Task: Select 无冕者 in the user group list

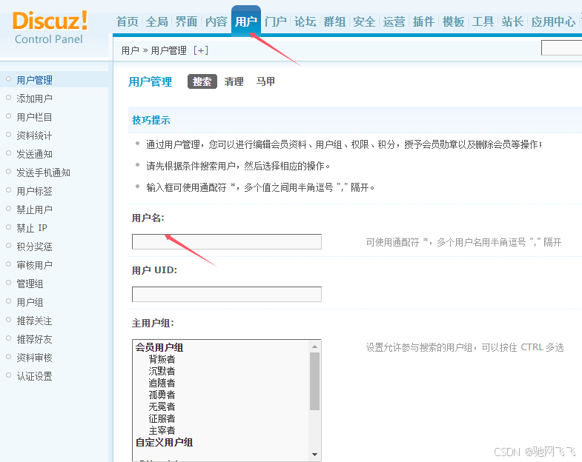Action: [162, 406]
